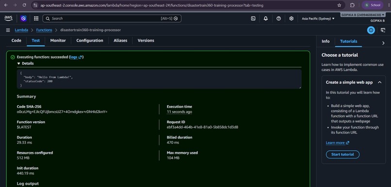
Task: Switch to the Code tab
Action: (x=16, y=41)
